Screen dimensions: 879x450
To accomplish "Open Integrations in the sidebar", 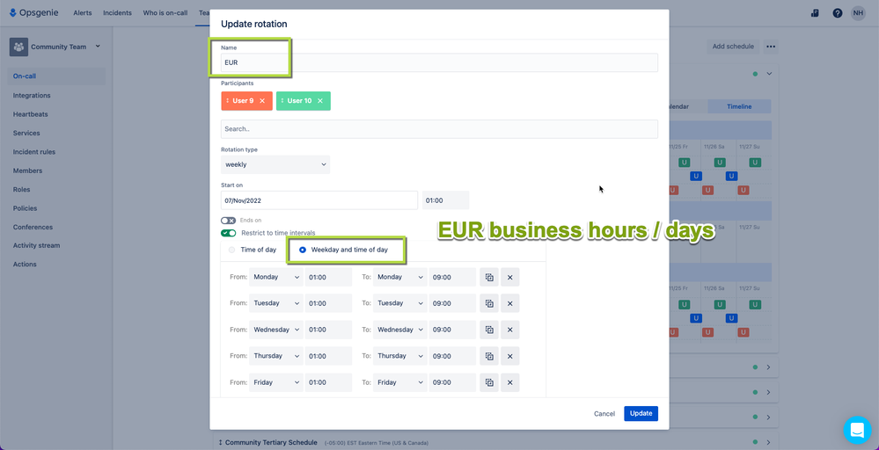I will 32,95.
